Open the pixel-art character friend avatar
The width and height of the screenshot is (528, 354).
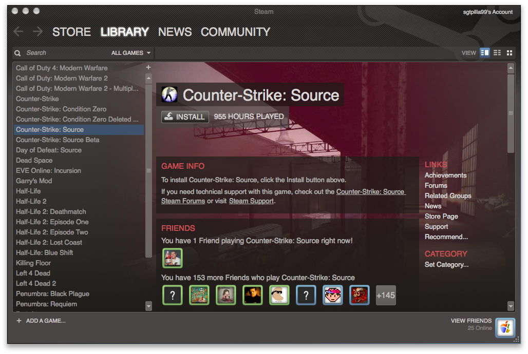click(333, 295)
